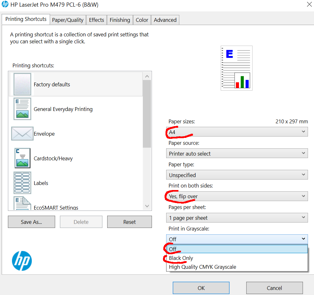Click the shortcuts list scroll down arrow
Image resolution: width=314 pixels, height=295 pixels.
tap(147, 206)
